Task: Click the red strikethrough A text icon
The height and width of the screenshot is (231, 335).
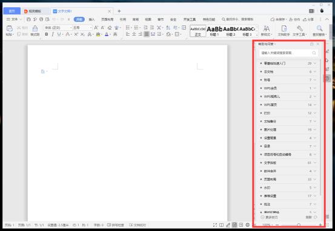Action: [x=68, y=34]
